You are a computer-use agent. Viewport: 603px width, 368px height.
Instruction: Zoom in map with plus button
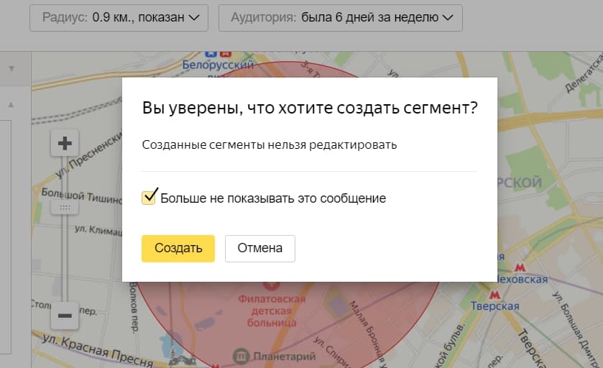65,143
